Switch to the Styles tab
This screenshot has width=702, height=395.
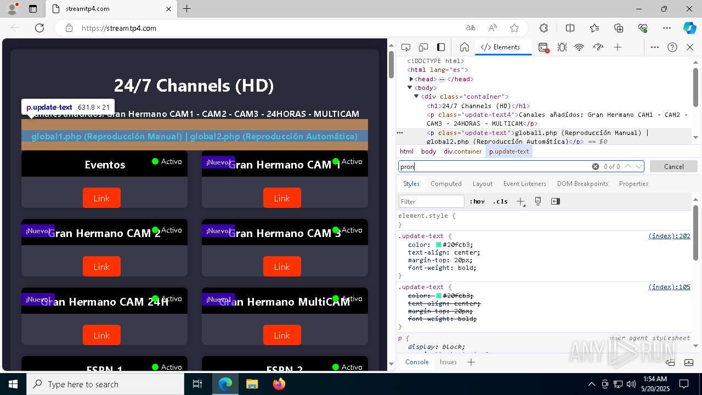[x=411, y=184]
